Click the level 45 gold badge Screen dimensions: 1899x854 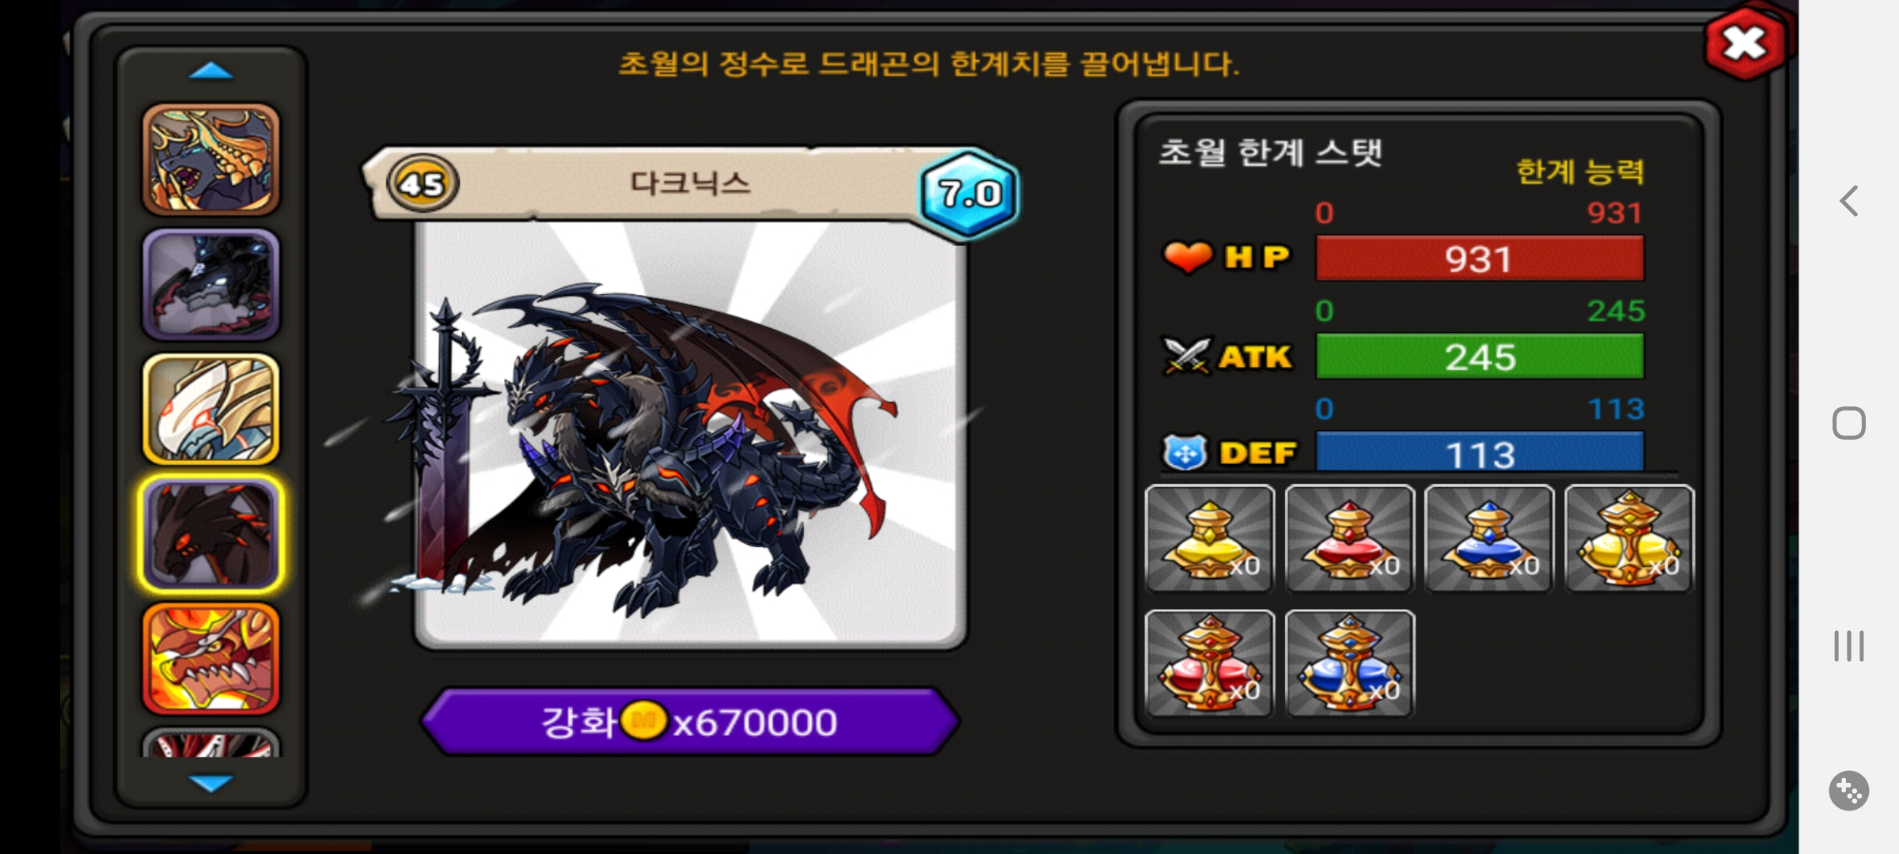[x=423, y=183]
